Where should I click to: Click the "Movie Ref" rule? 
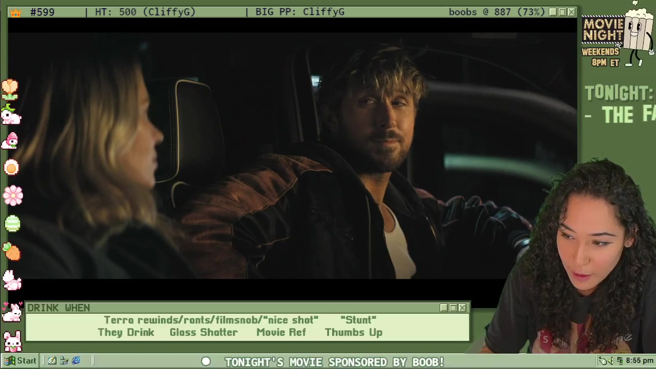[x=281, y=332]
